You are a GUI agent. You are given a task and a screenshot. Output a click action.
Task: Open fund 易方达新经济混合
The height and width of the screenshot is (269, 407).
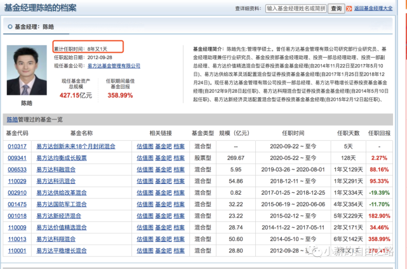coord(58,216)
